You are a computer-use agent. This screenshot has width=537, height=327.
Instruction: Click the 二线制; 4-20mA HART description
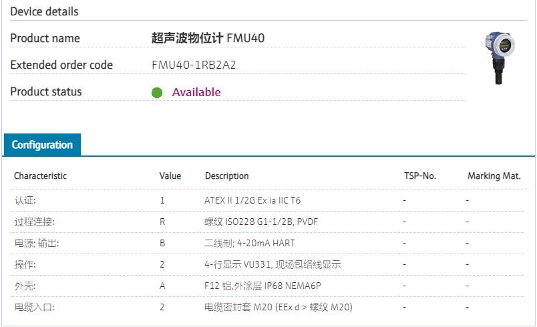pyautogui.click(x=254, y=243)
